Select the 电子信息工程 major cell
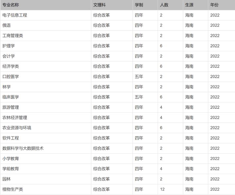 15,15
